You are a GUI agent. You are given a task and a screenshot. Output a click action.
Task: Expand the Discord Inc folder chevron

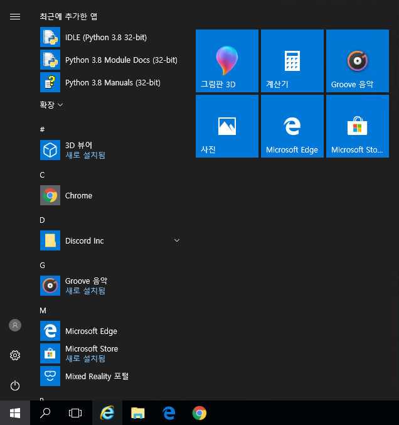point(177,240)
